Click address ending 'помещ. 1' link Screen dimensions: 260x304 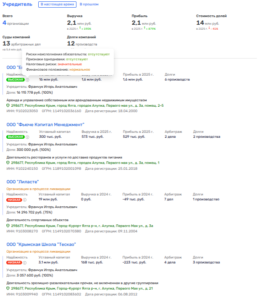85,163
